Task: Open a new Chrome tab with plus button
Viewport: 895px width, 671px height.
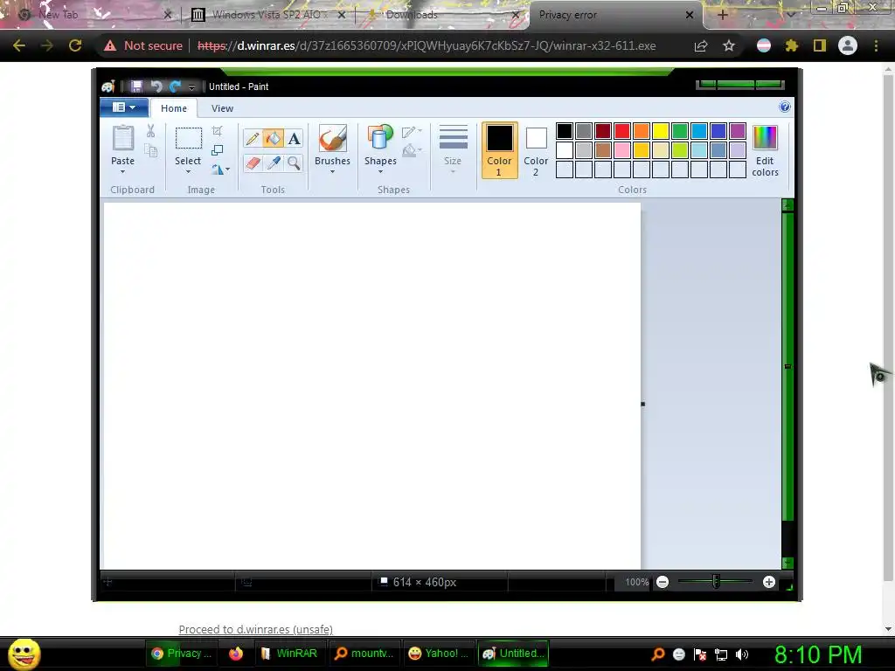Action: tap(722, 15)
